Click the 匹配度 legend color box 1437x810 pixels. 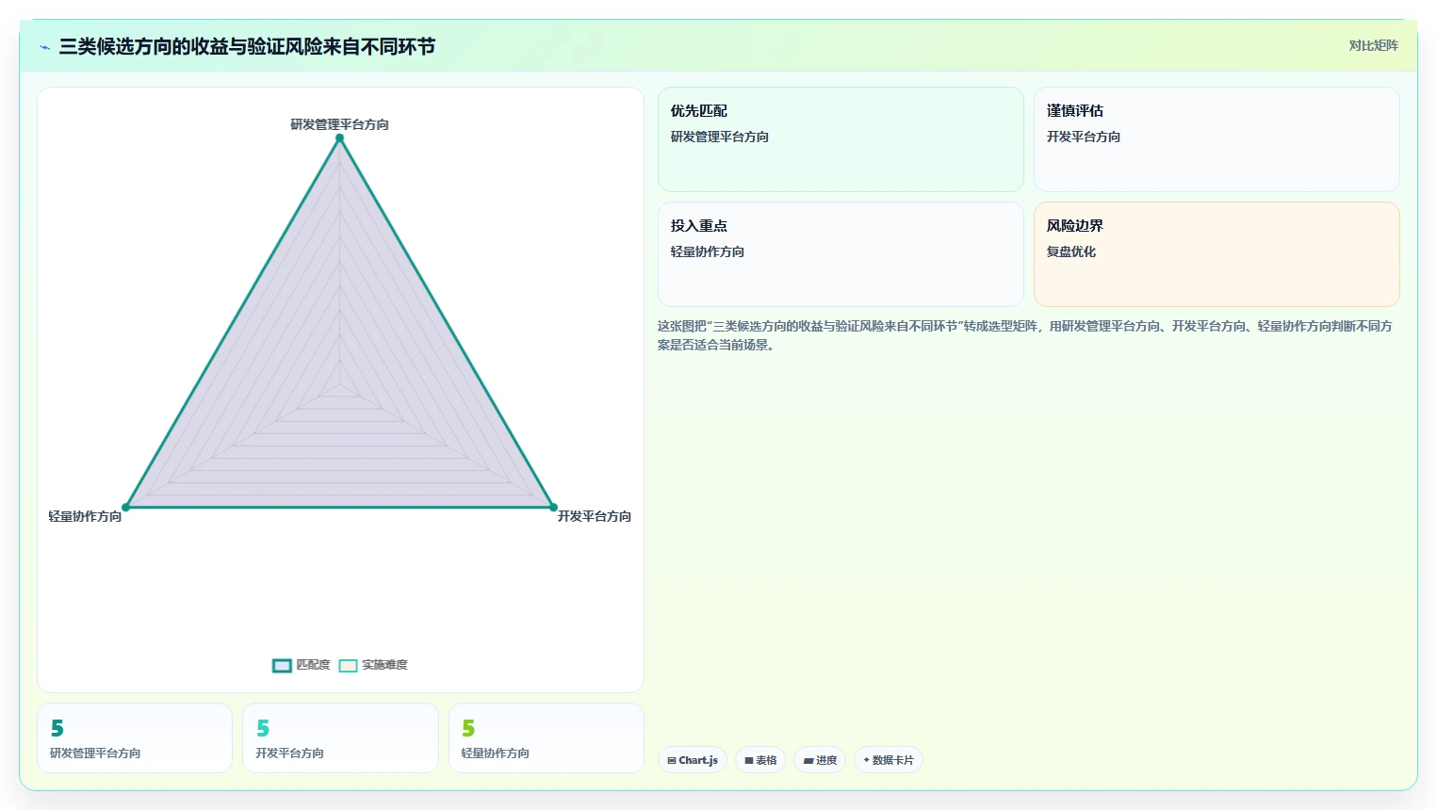tap(282, 666)
